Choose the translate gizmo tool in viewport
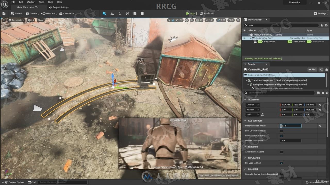This screenshot has width=330, height=185. click(x=173, y=20)
